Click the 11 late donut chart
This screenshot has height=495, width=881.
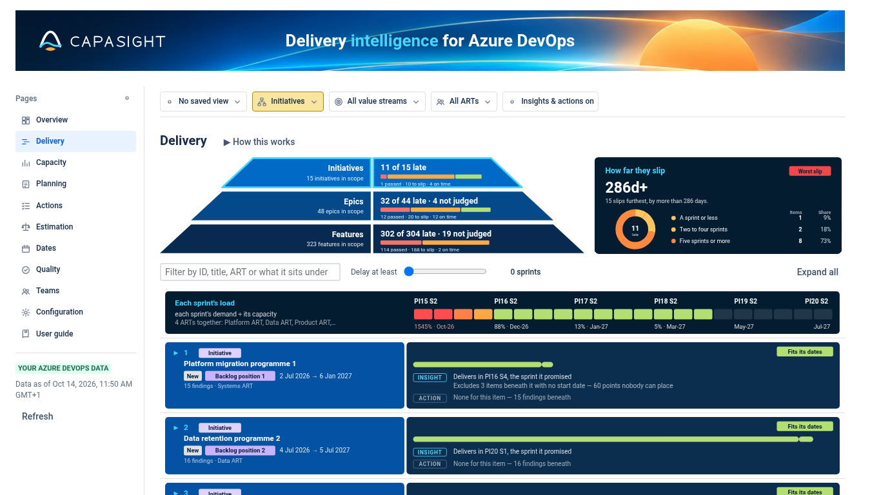(635, 229)
